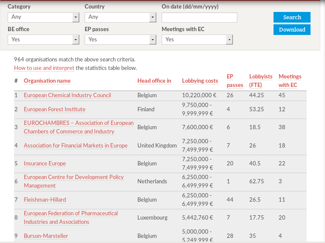
Task: Open the Meetings with EC dropdown
Action: 197,40
